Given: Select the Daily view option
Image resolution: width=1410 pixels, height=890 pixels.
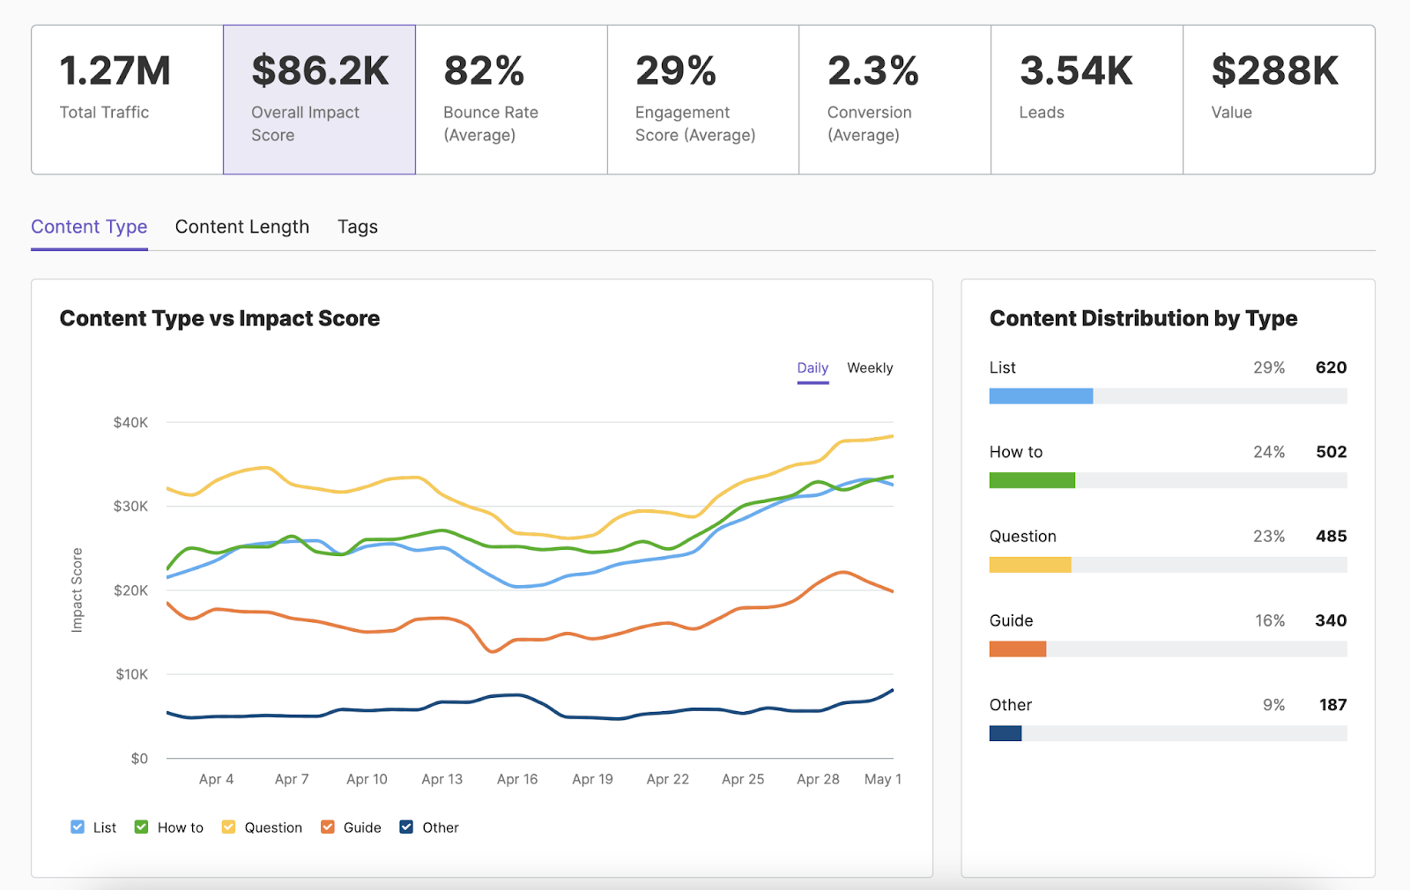Looking at the screenshot, I should [813, 367].
